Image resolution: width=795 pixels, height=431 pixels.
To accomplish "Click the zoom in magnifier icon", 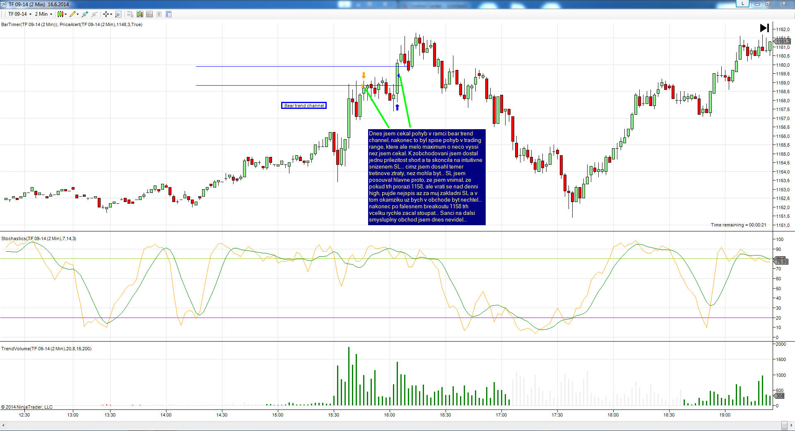I will pos(85,14).
